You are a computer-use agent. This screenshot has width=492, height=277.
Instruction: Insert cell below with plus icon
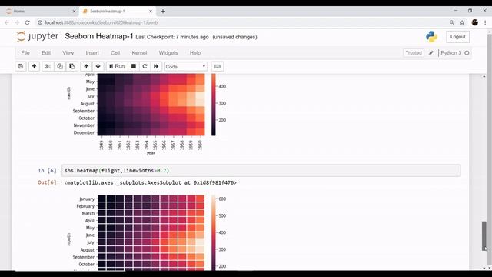pyautogui.click(x=34, y=66)
